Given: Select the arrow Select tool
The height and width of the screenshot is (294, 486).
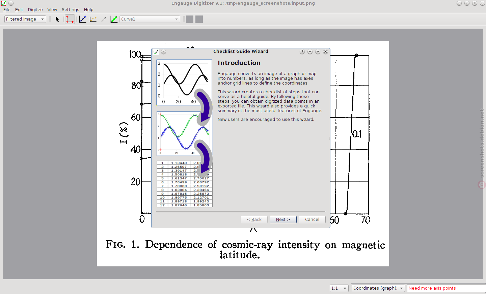Looking at the screenshot, I should (57, 19).
